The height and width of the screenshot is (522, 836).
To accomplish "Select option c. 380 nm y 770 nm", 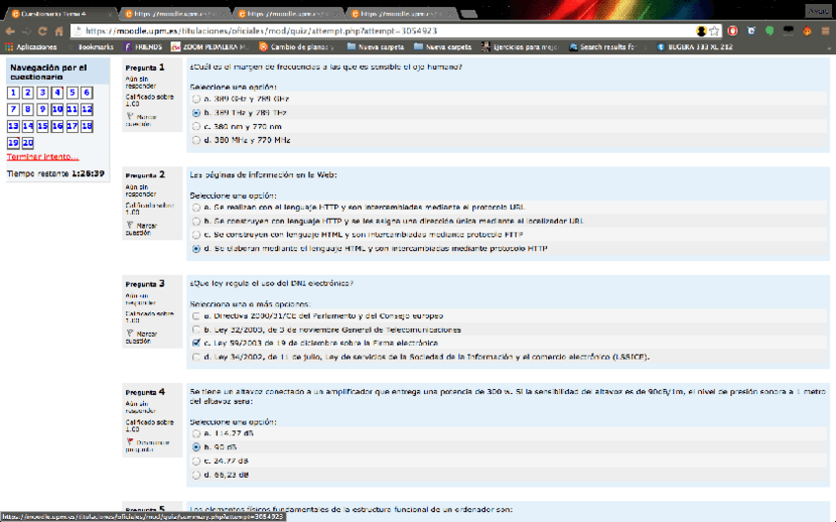I will coord(196,127).
